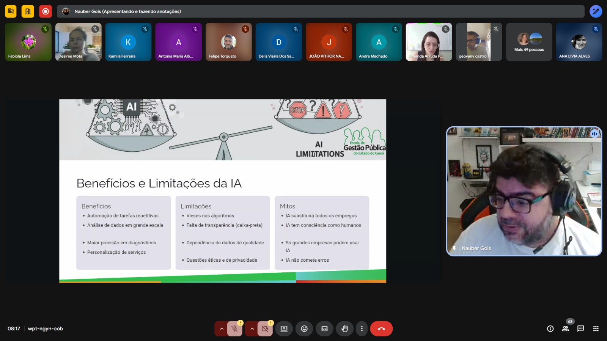
Task: Show participants list with 62 badge
Action: (566, 329)
